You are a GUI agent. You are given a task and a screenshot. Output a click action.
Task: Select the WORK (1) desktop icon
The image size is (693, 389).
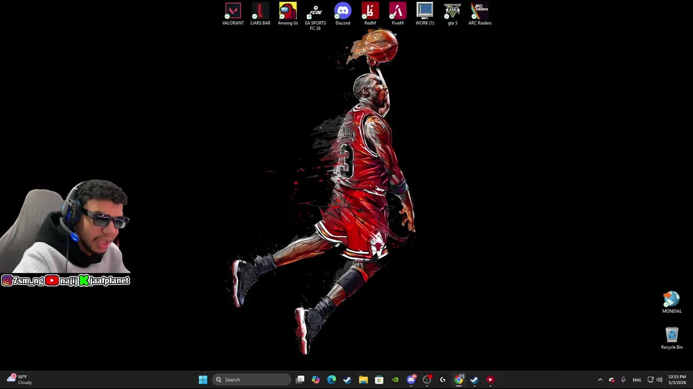coord(425,15)
